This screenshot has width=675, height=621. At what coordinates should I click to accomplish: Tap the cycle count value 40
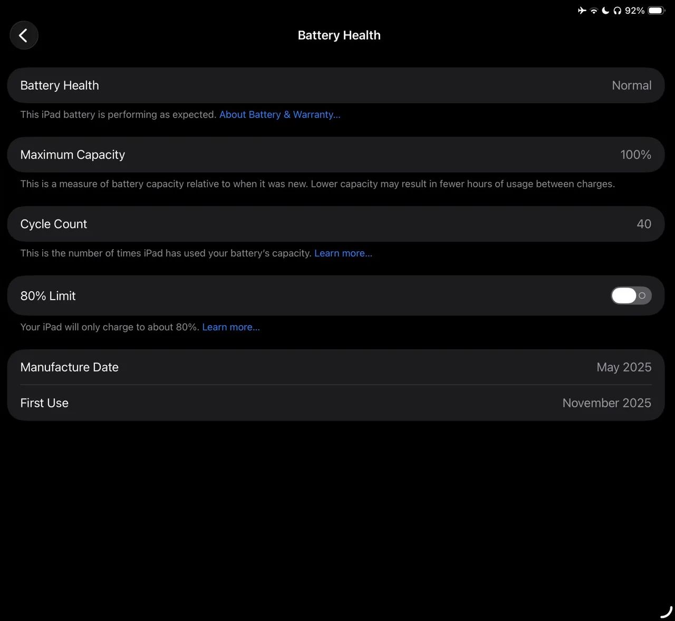644,224
